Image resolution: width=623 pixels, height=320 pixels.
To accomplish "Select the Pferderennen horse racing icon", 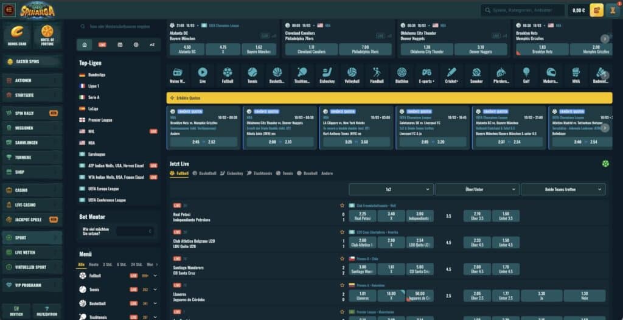I will pos(501,75).
